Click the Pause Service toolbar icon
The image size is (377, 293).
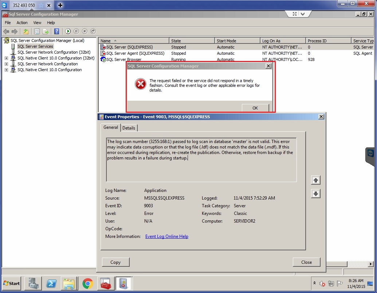pyautogui.click(x=76, y=31)
